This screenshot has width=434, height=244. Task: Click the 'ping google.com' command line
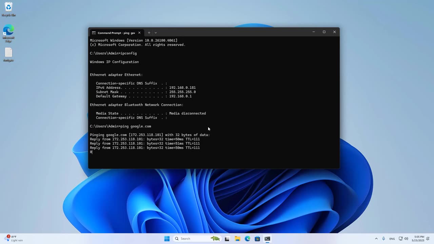click(120, 126)
